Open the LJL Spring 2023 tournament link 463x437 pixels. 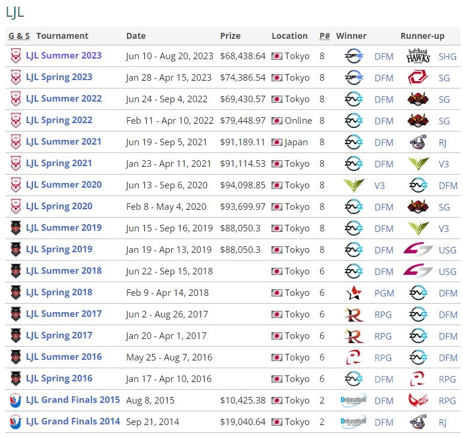[59, 77]
